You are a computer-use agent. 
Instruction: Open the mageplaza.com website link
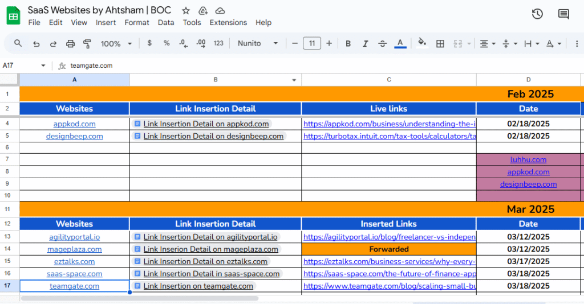(x=75, y=249)
